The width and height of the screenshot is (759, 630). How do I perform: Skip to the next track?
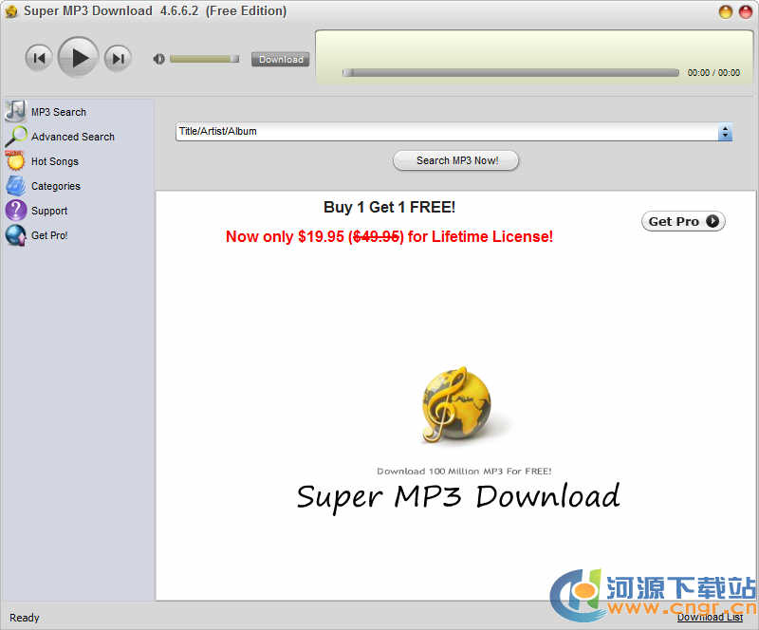tap(118, 58)
